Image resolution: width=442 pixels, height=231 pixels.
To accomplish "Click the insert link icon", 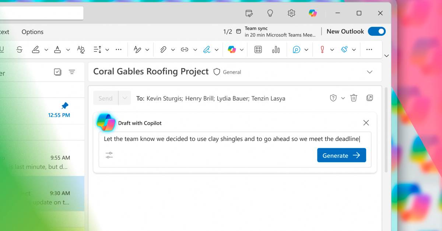I will click(x=185, y=50).
